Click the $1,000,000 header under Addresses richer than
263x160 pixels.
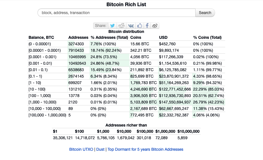(x=165, y=131)
